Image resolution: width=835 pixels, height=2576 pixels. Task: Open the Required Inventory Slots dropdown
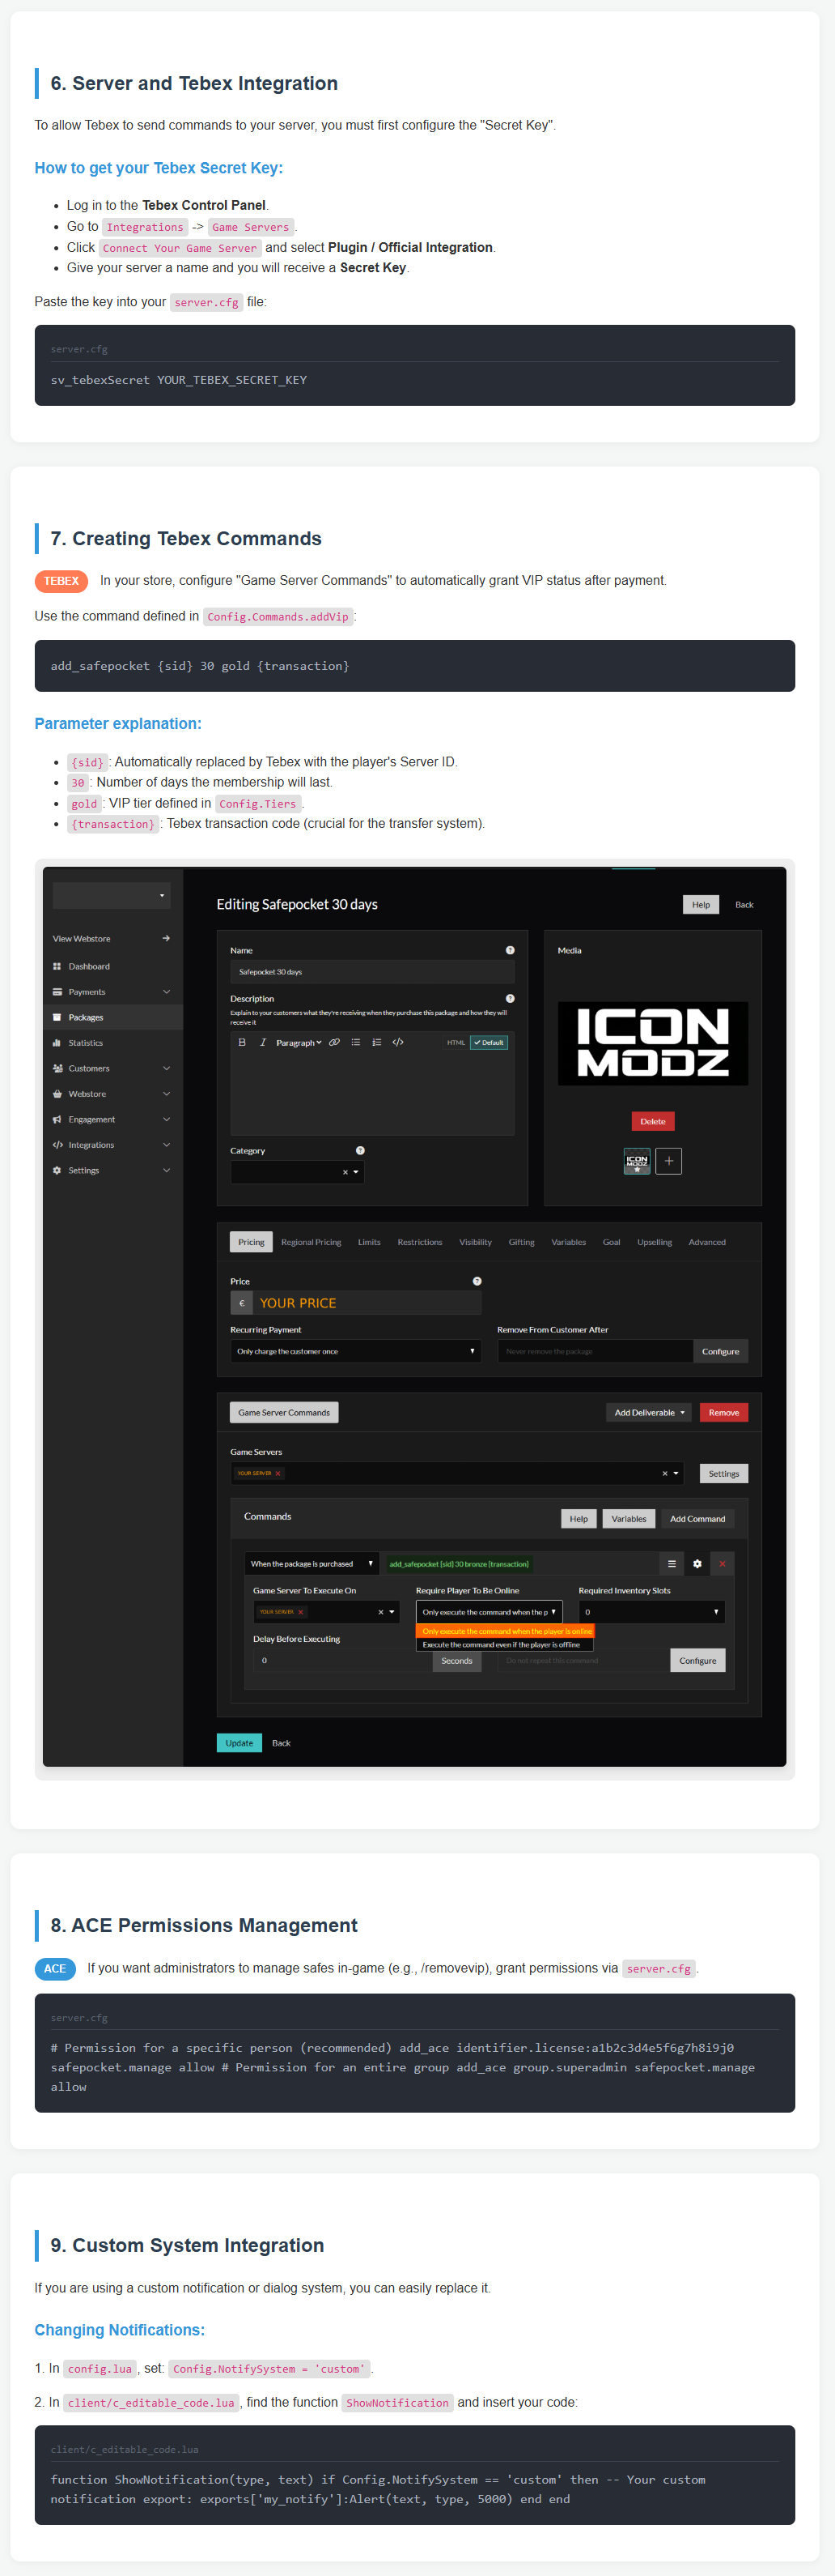pos(651,1612)
